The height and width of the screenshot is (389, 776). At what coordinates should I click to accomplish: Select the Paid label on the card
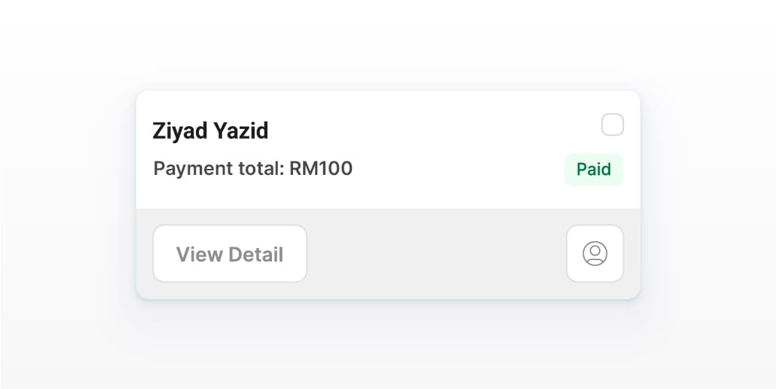(x=594, y=169)
